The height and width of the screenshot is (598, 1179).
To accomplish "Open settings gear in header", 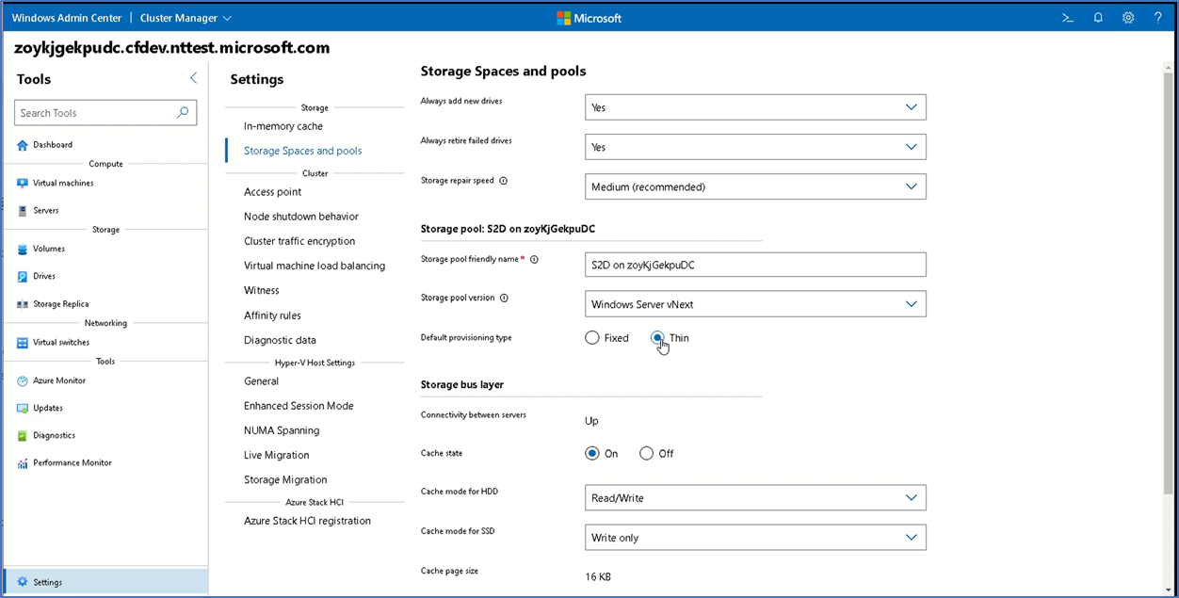I will click(x=1128, y=18).
